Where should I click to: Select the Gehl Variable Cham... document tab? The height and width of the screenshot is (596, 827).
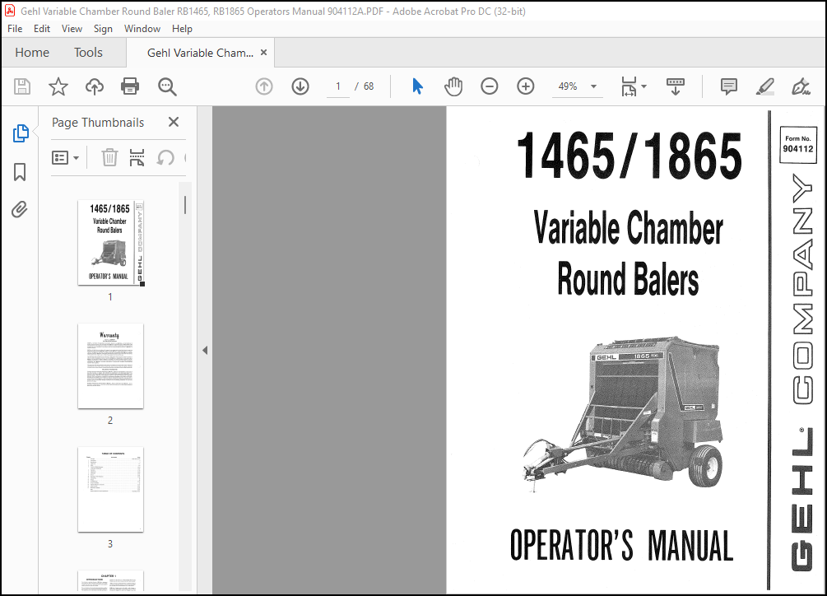pos(200,52)
